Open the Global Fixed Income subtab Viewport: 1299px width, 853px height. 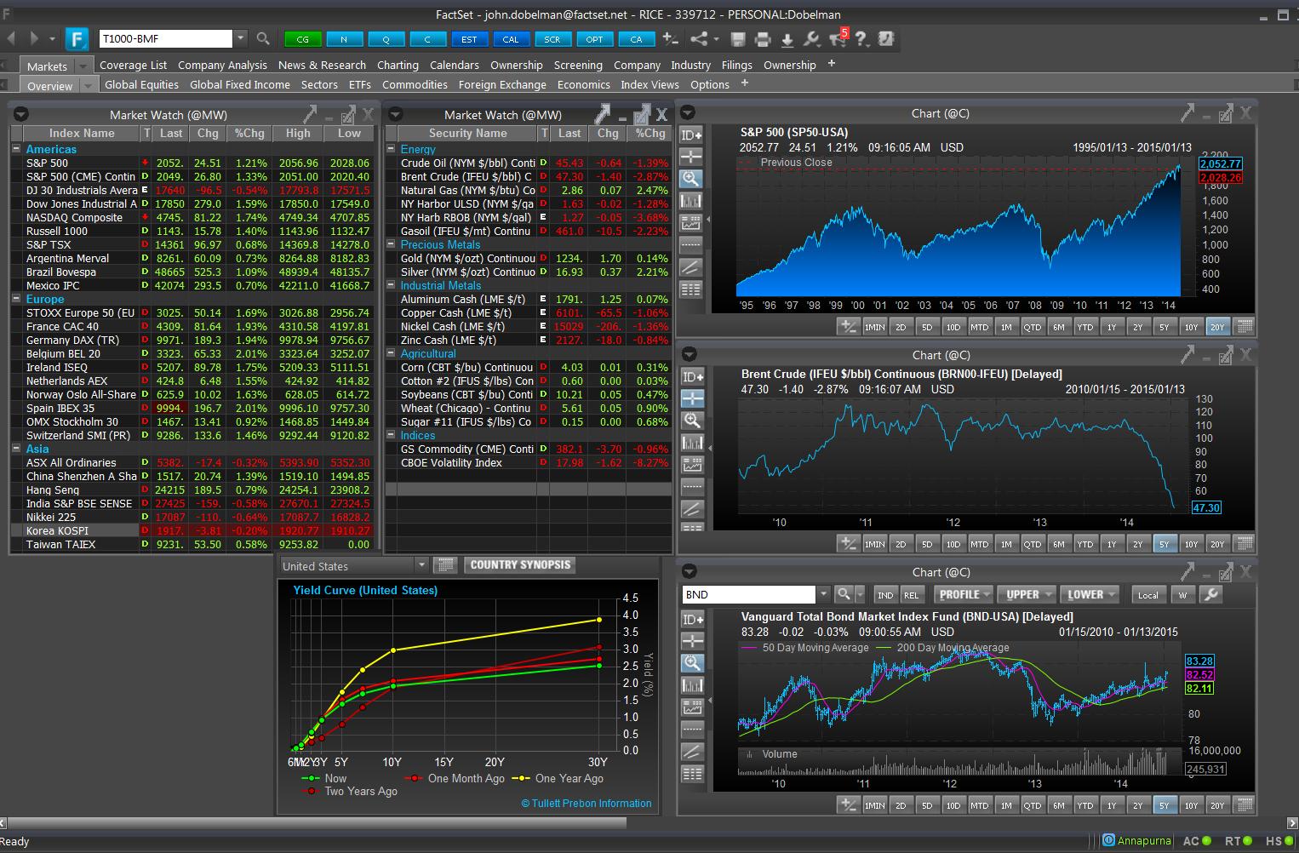pos(240,84)
